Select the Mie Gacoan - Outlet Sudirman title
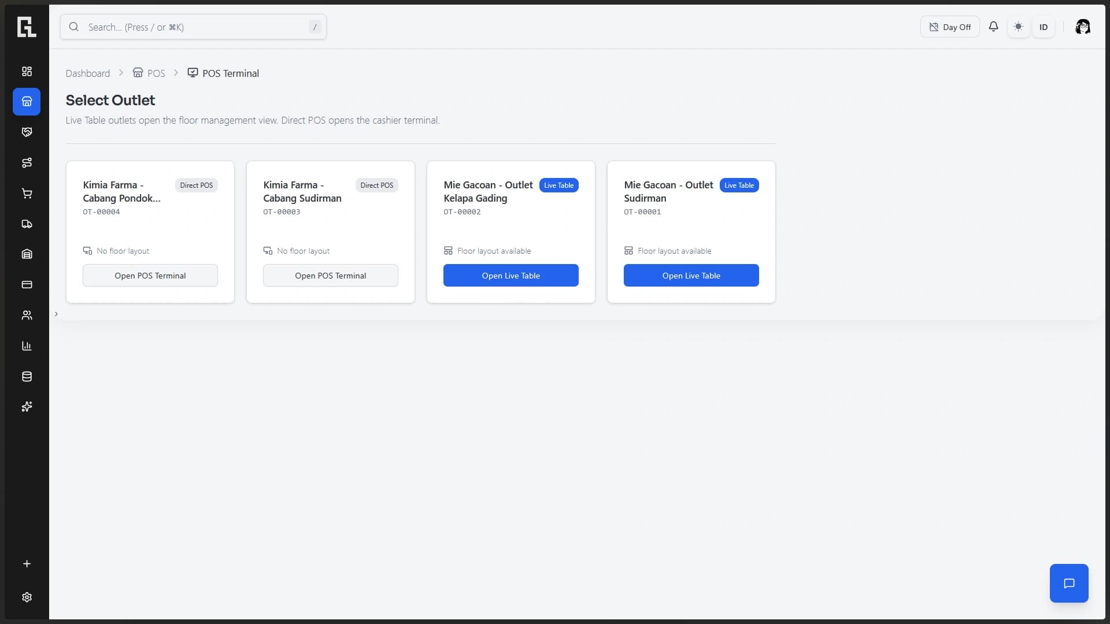This screenshot has width=1110, height=624. click(x=669, y=192)
